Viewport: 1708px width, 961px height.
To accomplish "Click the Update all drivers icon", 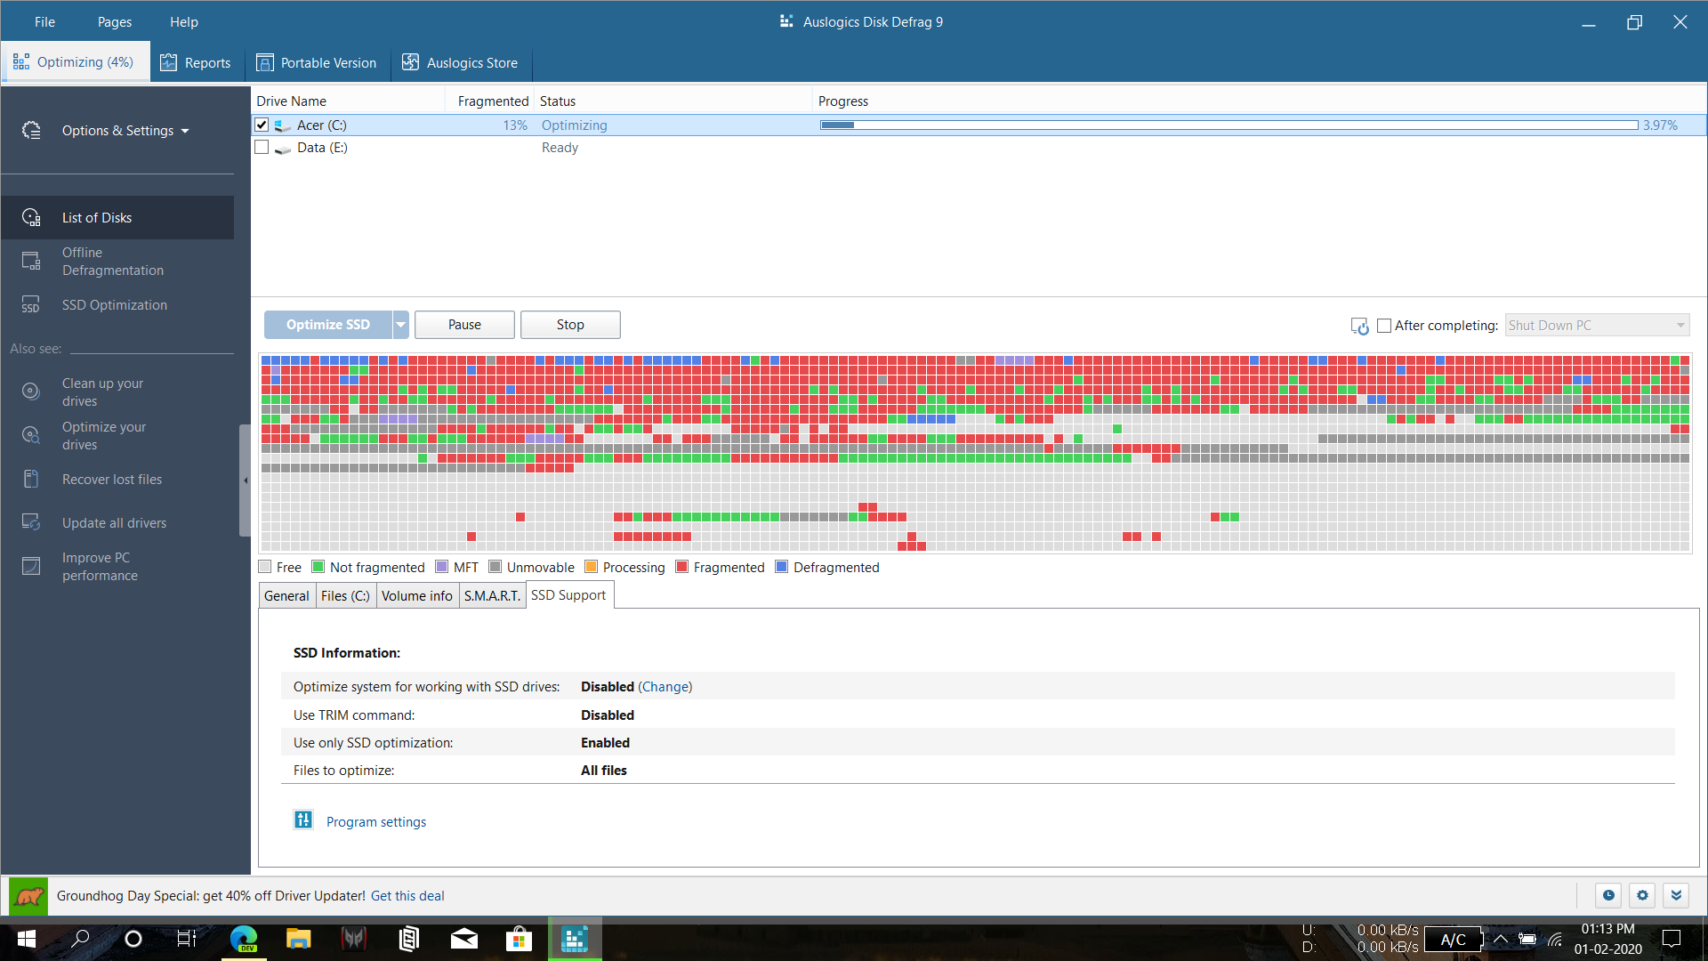I will pyautogui.click(x=31, y=523).
